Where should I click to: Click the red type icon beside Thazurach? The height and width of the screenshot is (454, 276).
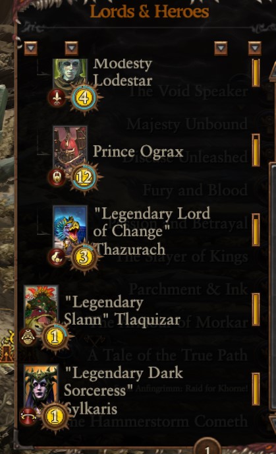pos(57,257)
